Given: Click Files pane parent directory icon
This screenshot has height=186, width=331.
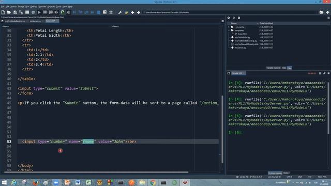Looking at the screenshot, I should 239,18.
